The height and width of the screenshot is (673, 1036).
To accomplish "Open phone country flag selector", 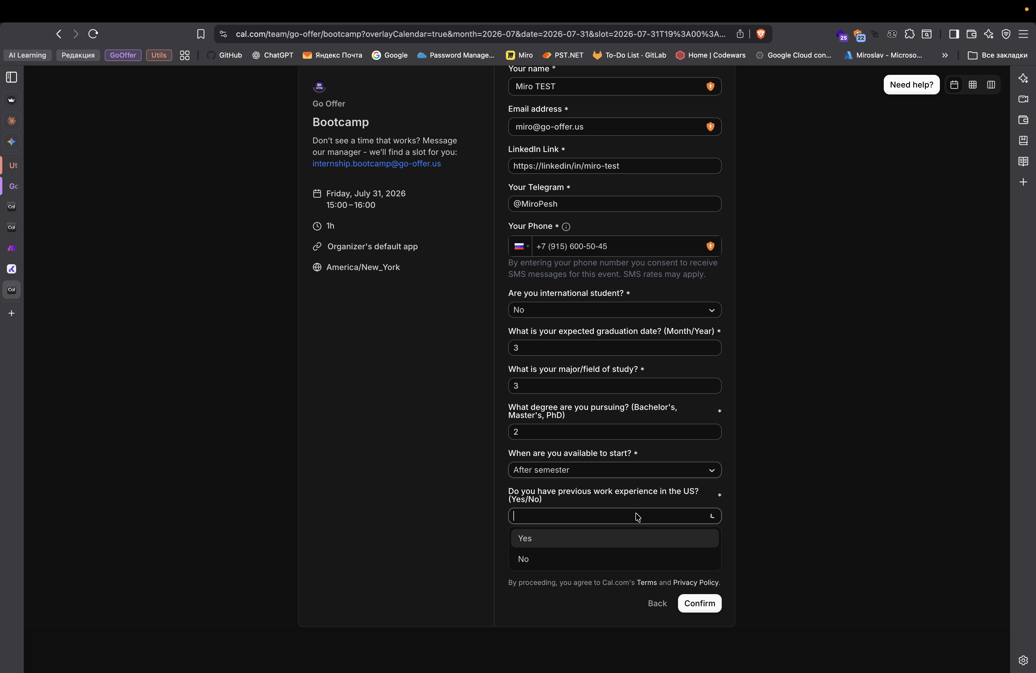I will (x=521, y=246).
